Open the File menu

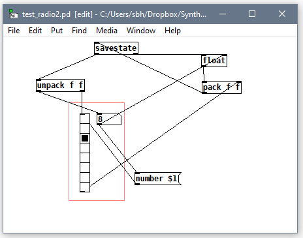click(14, 31)
